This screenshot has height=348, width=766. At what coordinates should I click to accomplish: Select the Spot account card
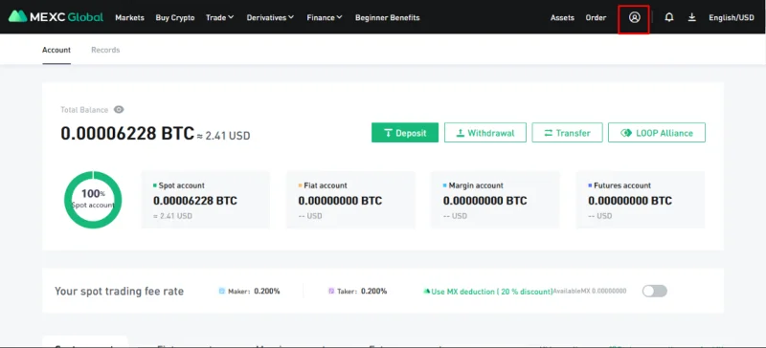point(205,200)
